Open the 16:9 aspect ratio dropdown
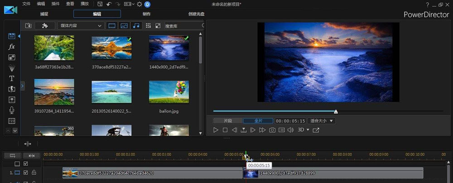The image size is (453, 183). tap(129, 4)
